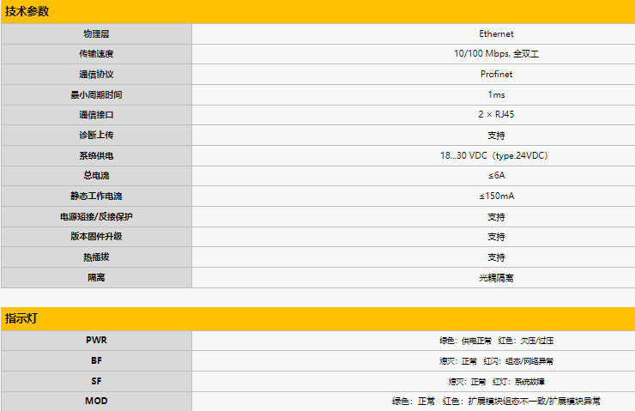
Task: Click the Profinet protocol value
Action: (496, 75)
